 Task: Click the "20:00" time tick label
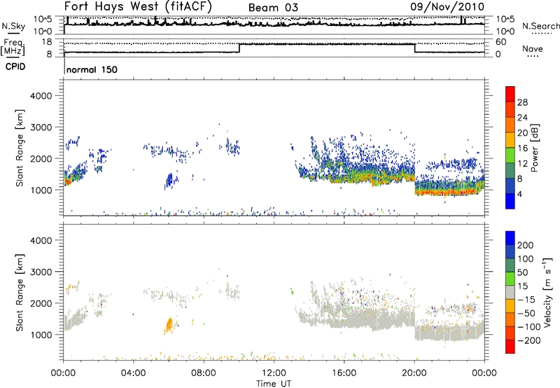tap(414, 373)
